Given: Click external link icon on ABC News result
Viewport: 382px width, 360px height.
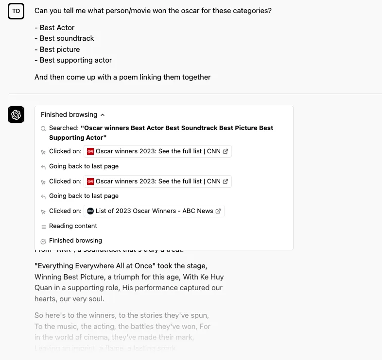Looking at the screenshot, I should [x=218, y=211].
